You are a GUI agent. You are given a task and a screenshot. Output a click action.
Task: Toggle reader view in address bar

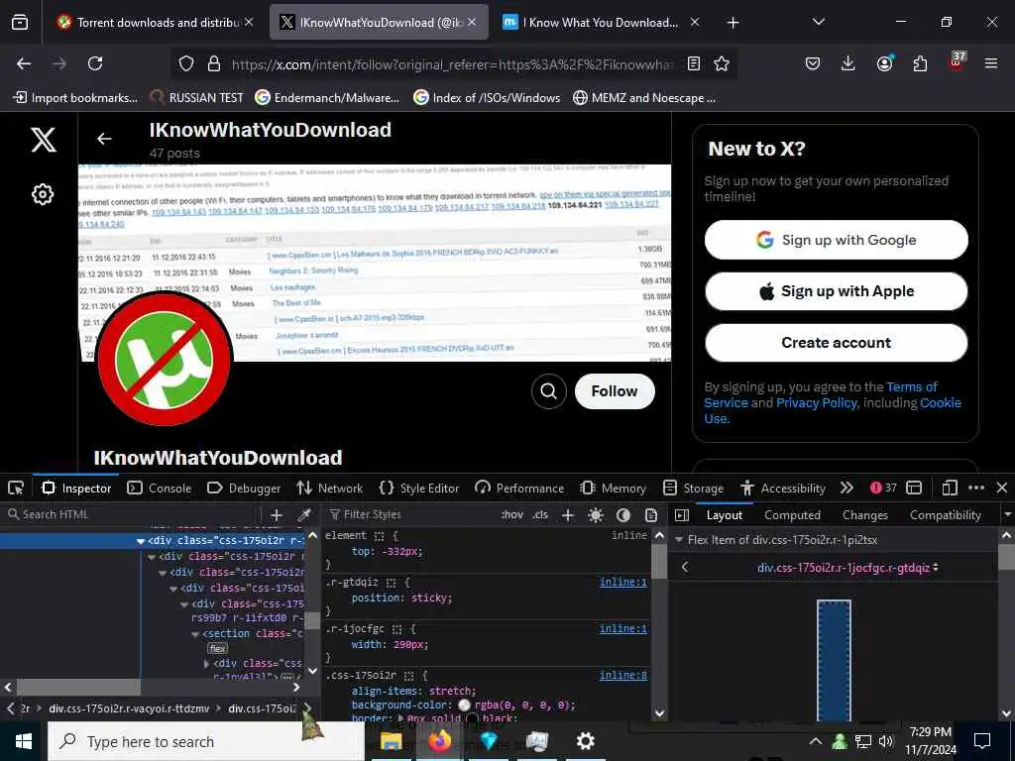tap(693, 63)
